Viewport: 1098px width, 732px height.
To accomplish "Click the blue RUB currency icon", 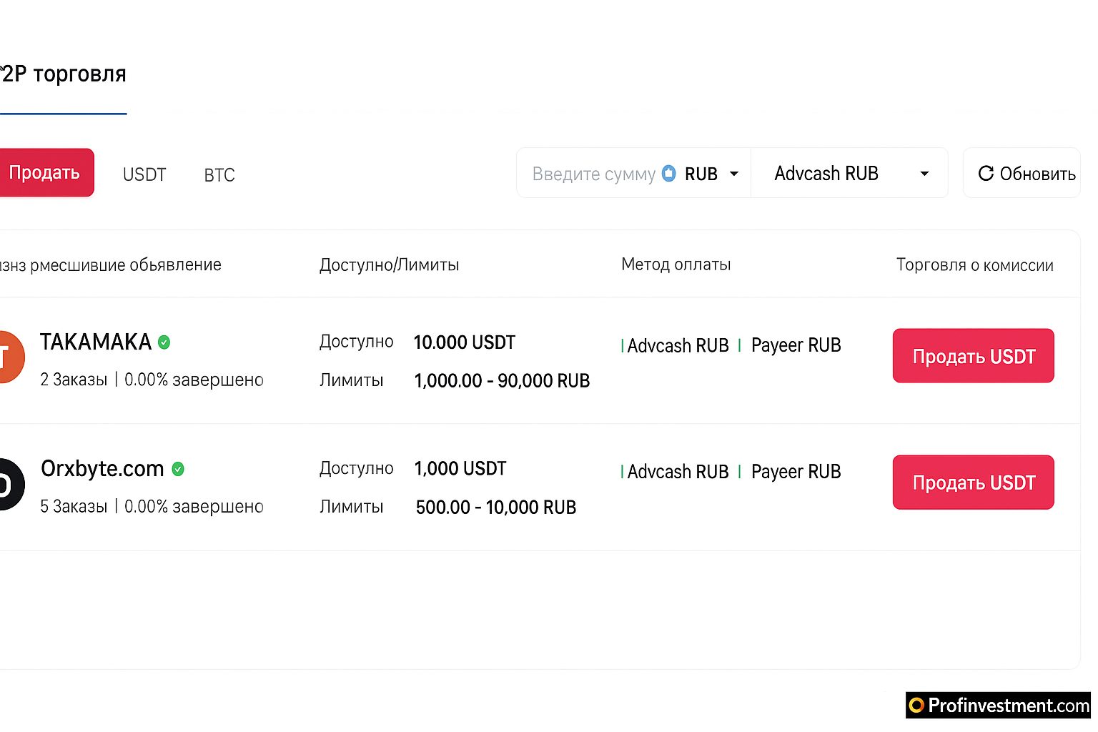I will pyautogui.click(x=669, y=173).
